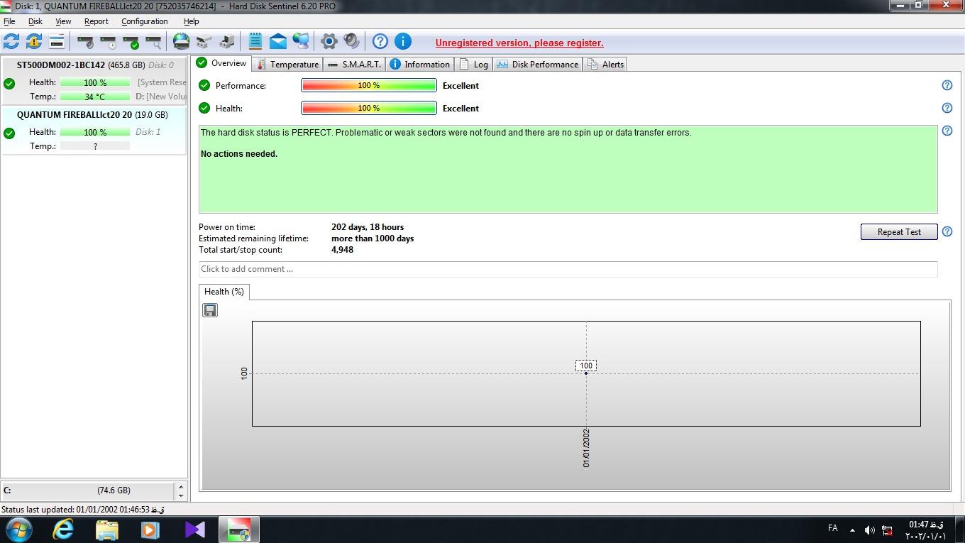Open the Report menu

(x=96, y=21)
